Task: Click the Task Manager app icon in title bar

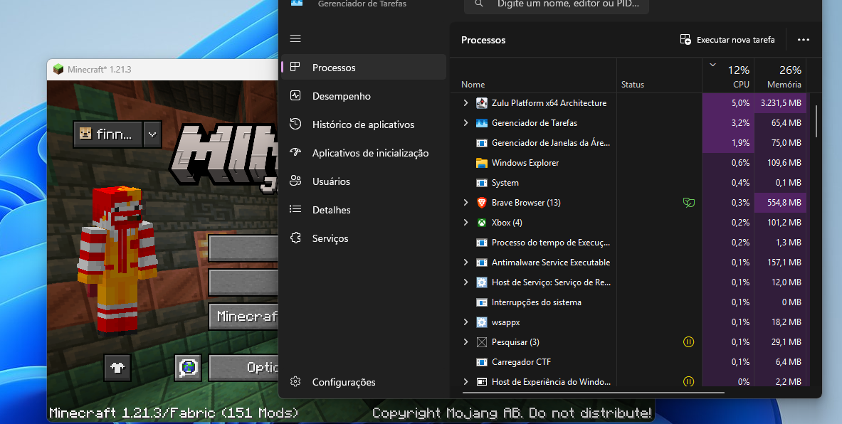Action: point(297,4)
